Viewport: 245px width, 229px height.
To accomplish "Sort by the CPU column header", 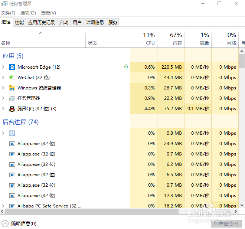I will tap(144, 39).
